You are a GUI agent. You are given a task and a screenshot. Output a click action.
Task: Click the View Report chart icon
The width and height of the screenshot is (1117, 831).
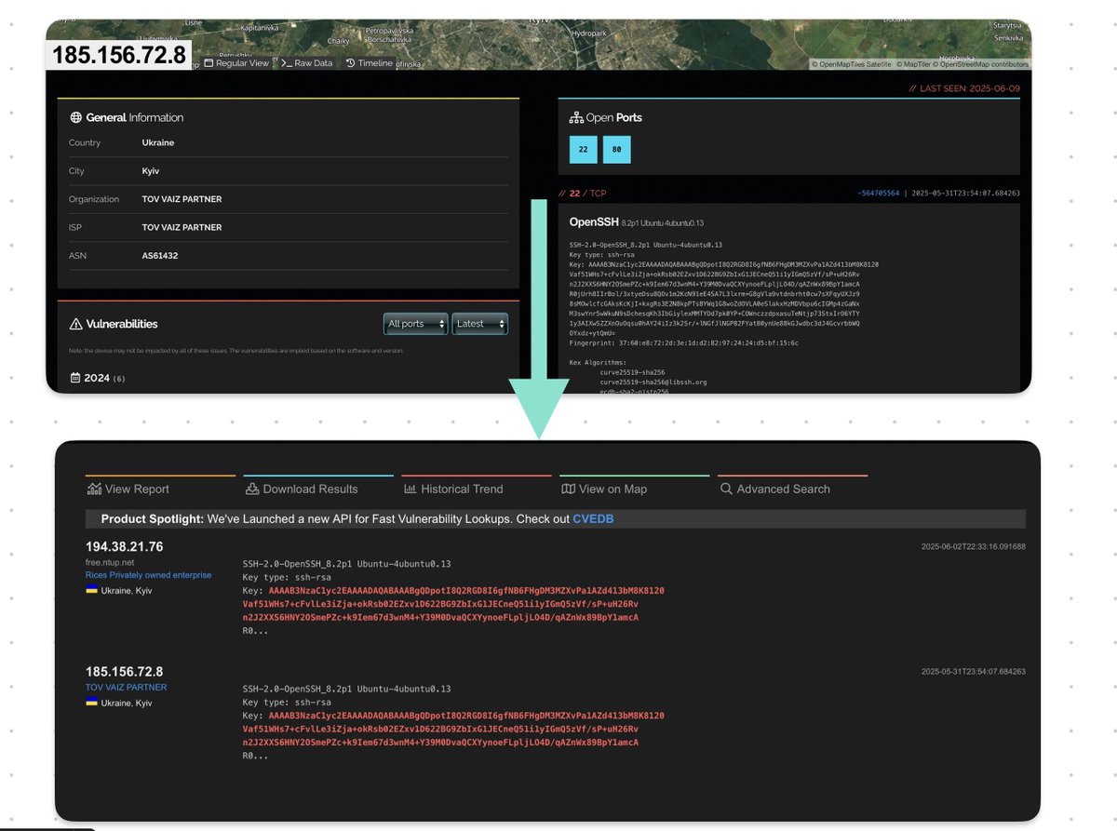tap(94, 489)
